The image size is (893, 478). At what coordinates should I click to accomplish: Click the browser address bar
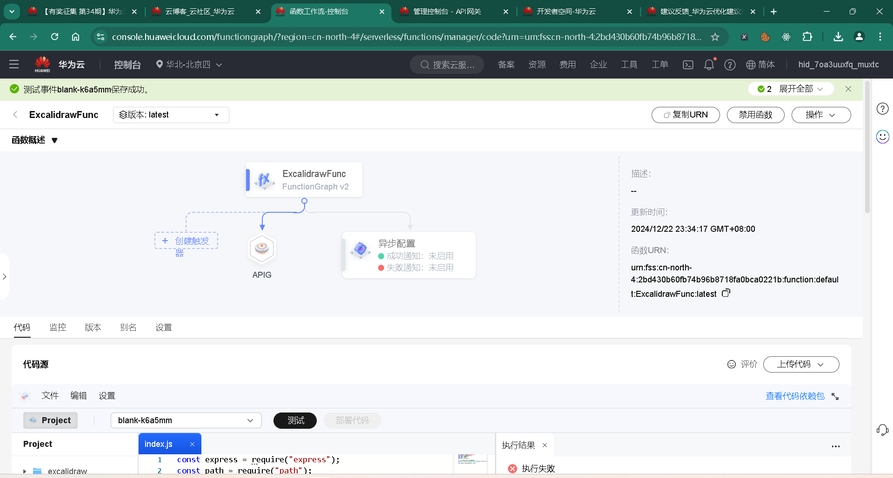406,37
